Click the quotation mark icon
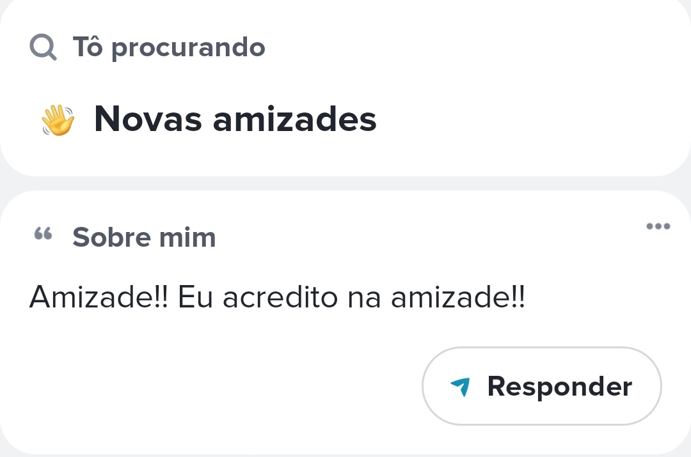This screenshot has width=691, height=457. pos(42,235)
